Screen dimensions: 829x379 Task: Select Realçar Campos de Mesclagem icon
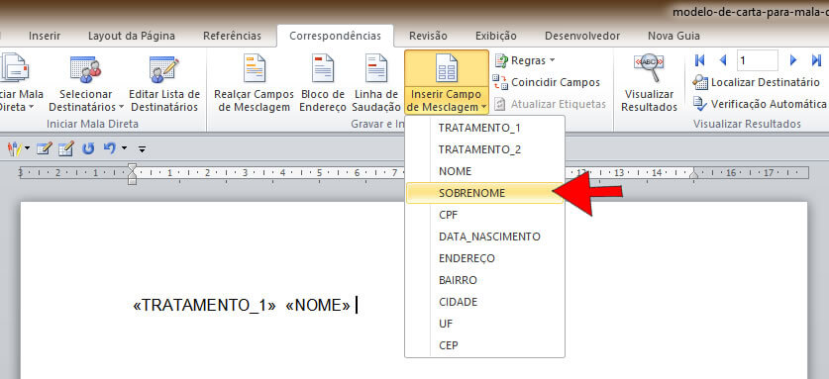[x=254, y=68]
